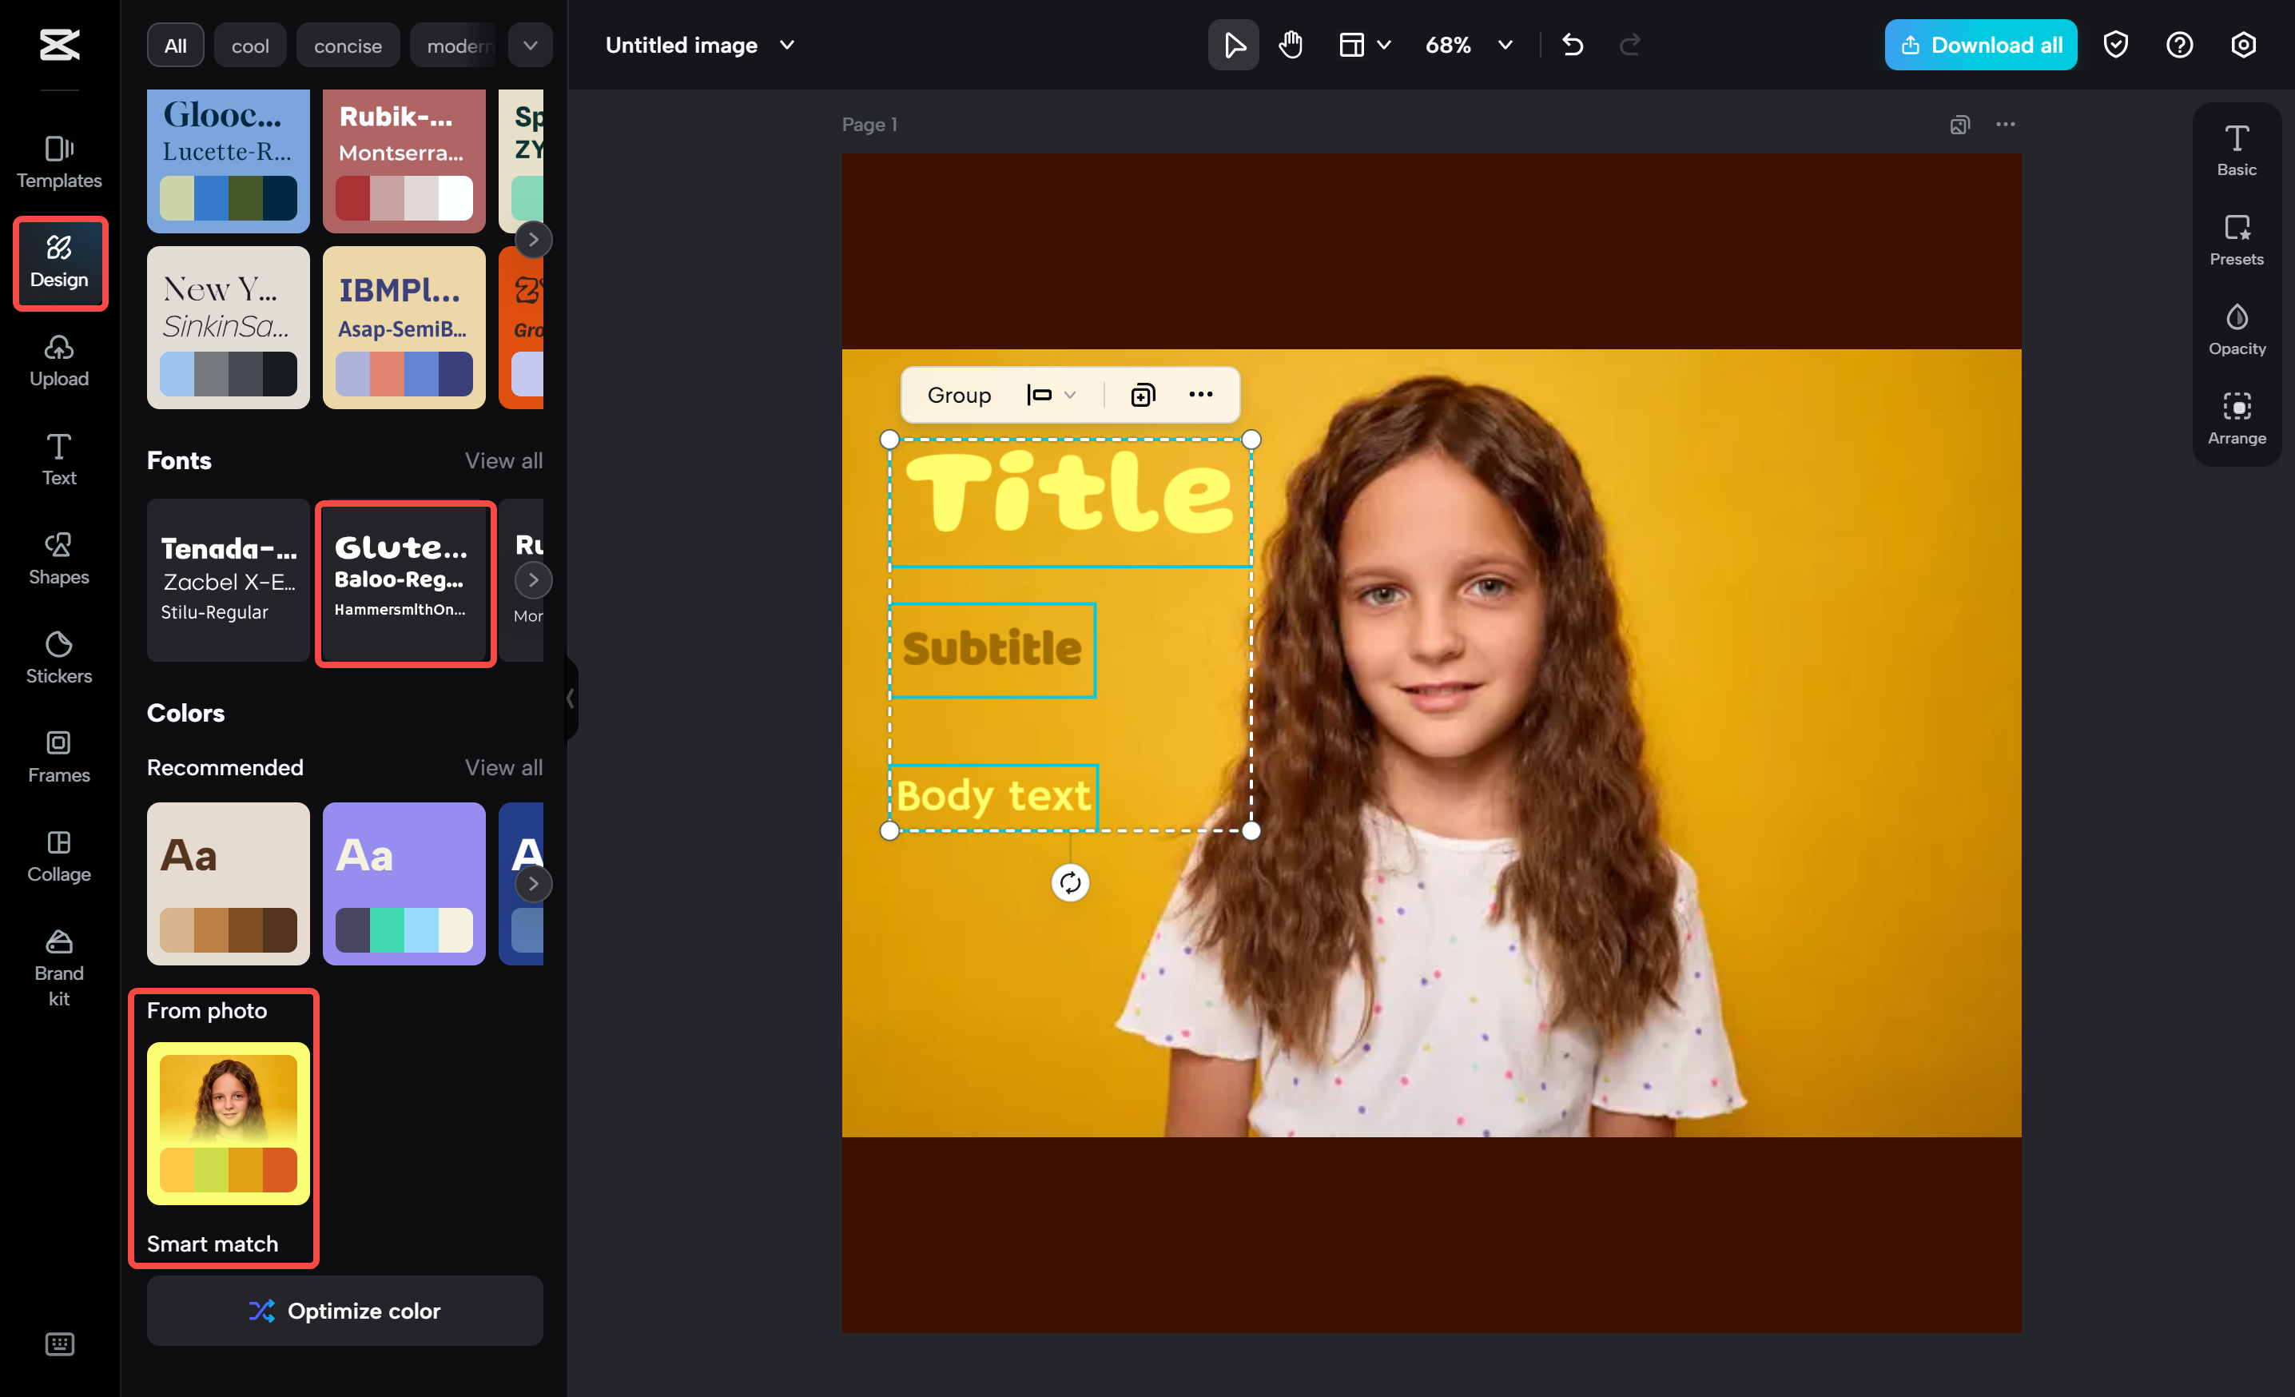
Task: Activate the 'All' style filter
Action: [175, 46]
